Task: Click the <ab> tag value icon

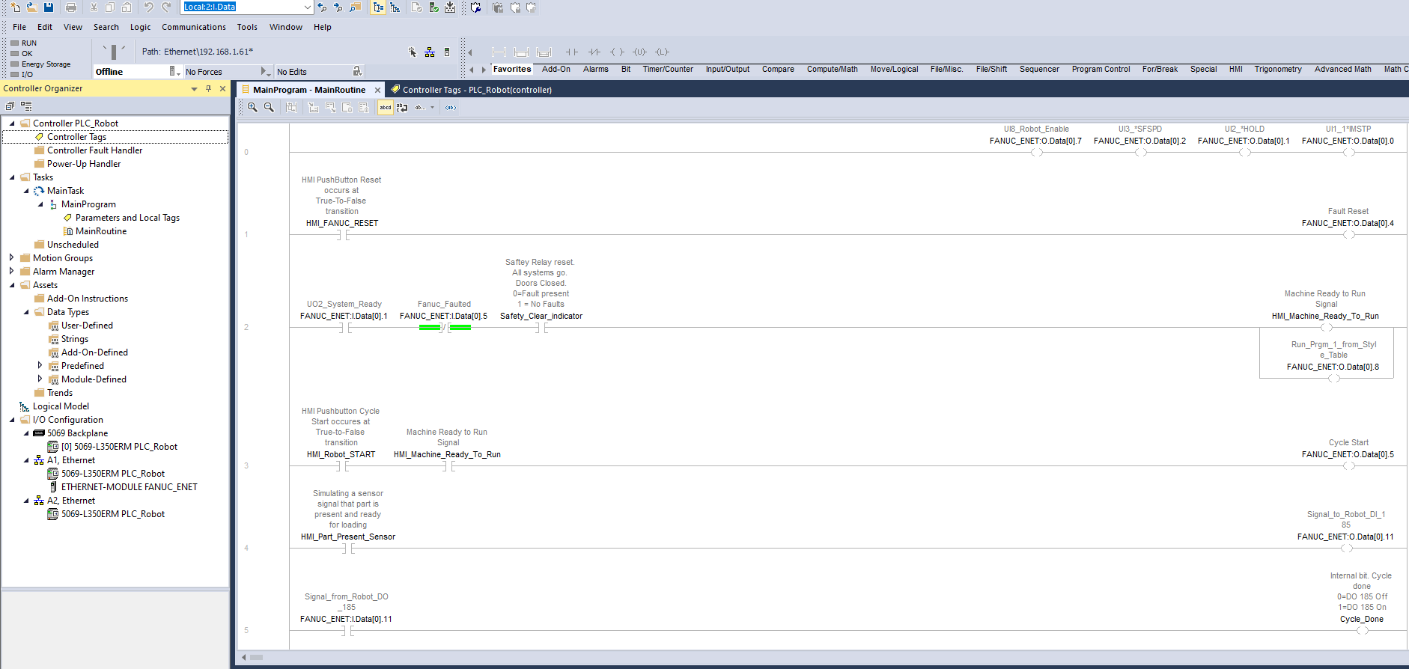Action: [x=451, y=108]
